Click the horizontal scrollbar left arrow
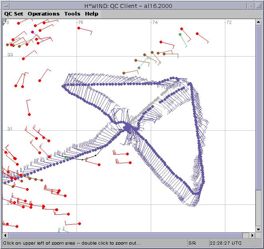The width and height of the screenshot is (264, 249). click(6, 235)
